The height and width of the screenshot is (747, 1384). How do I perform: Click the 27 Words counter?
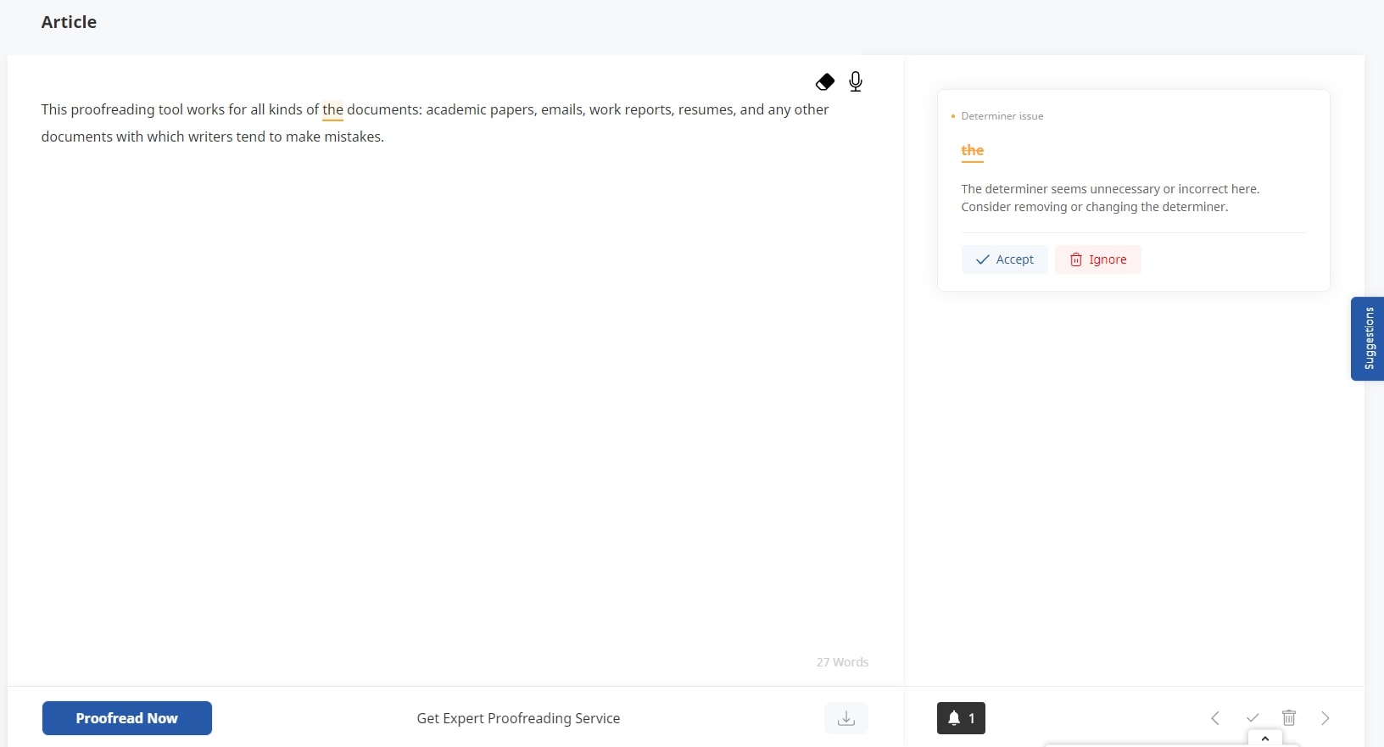click(842, 662)
